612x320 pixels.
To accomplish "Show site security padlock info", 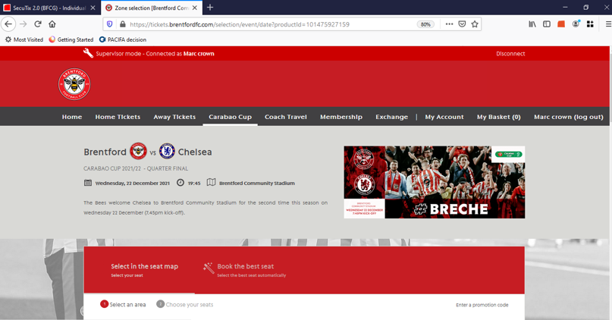I will pos(123,24).
